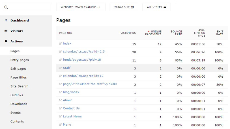Image resolution: width=230 pixels, height=129 pixels.
Task: Open external link icon beside Staff
Action: pyautogui.click(x=60, y=68)
